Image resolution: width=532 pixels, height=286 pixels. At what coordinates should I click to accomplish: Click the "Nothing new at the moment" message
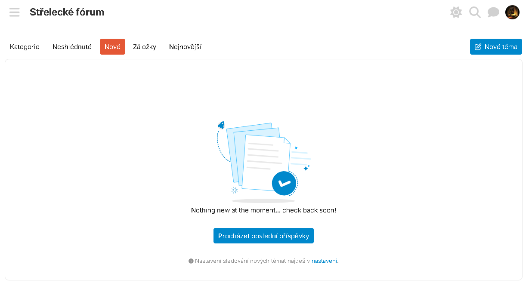[x=263, y=210]
